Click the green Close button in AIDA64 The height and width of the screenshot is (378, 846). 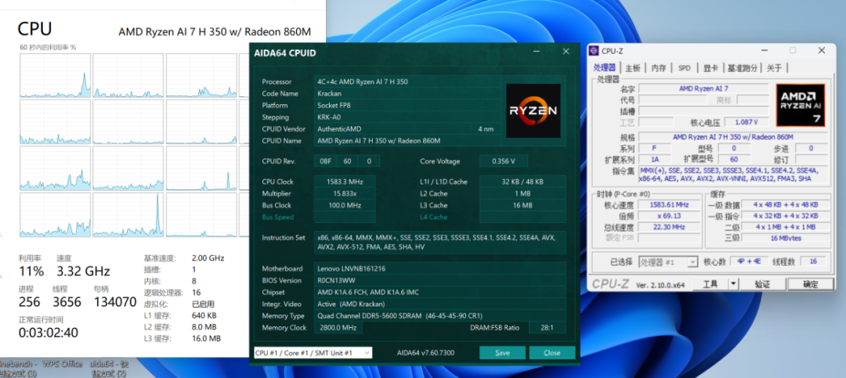tap(552, 353)
